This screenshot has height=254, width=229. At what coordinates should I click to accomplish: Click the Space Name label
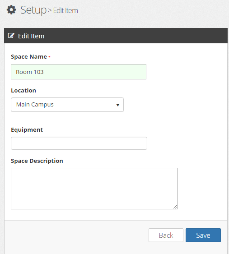pos(29,57)
